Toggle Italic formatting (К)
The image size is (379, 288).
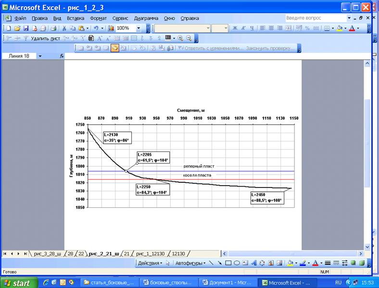click(x=243, y=28)
